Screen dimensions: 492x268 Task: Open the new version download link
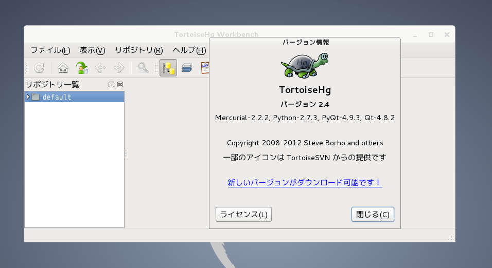point(305,183)
